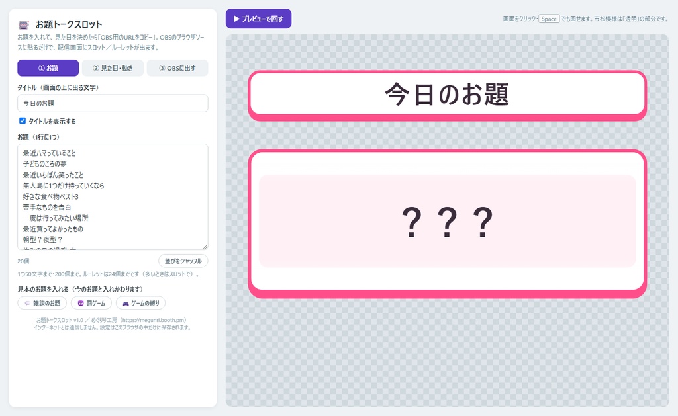
Task: Click the play triangle icon on preview button
Action: pyautogui.click(x=236, y=19)
